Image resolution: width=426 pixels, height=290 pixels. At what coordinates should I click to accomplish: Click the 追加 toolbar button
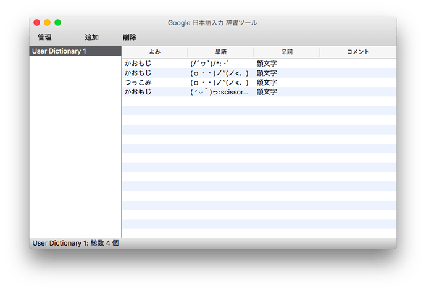pyautogui.click(x=91, y=38)
